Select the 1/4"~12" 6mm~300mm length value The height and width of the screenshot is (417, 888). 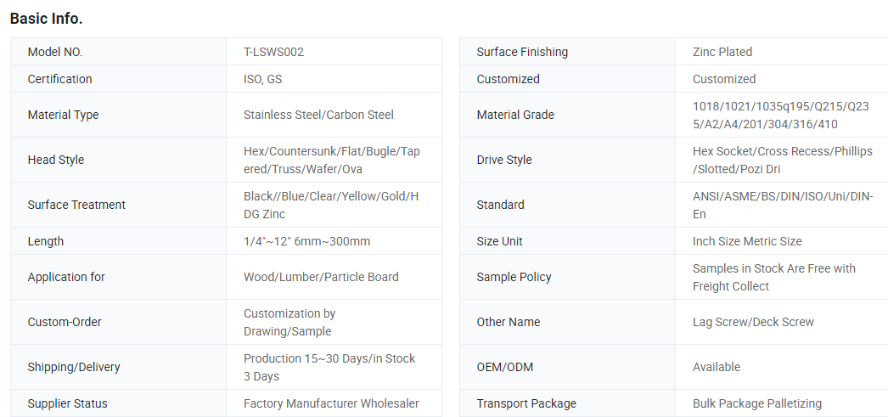click(x=306, y=241)
